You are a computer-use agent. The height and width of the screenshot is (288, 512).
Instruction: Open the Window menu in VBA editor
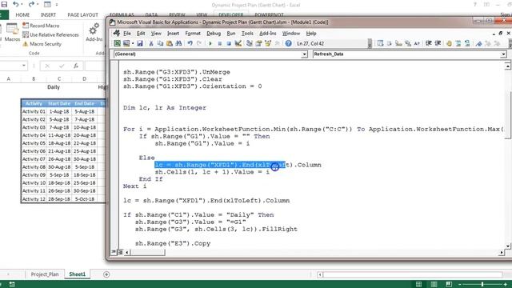click(x=291, y=34)
